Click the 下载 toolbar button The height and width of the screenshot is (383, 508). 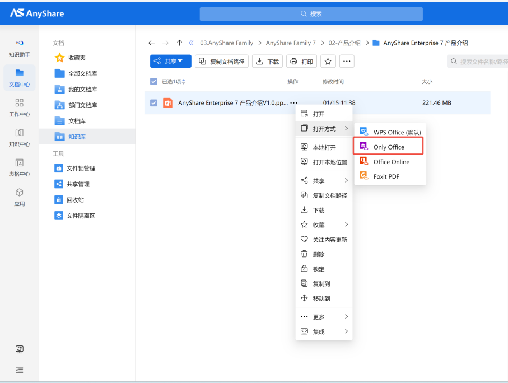pos(267,62)
